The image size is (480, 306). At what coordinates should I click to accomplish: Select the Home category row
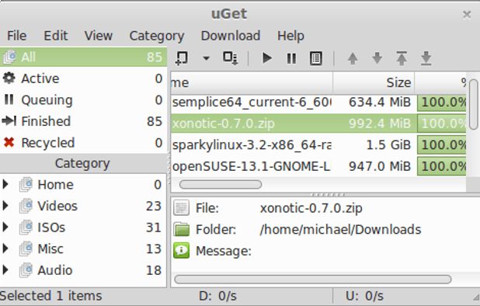(x=83, y=185)
